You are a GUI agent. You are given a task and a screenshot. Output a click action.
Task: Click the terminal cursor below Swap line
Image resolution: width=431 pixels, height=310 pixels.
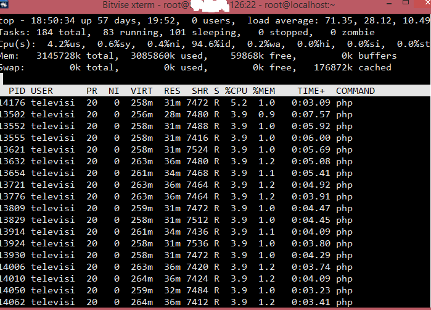click(x=1, y=79)
